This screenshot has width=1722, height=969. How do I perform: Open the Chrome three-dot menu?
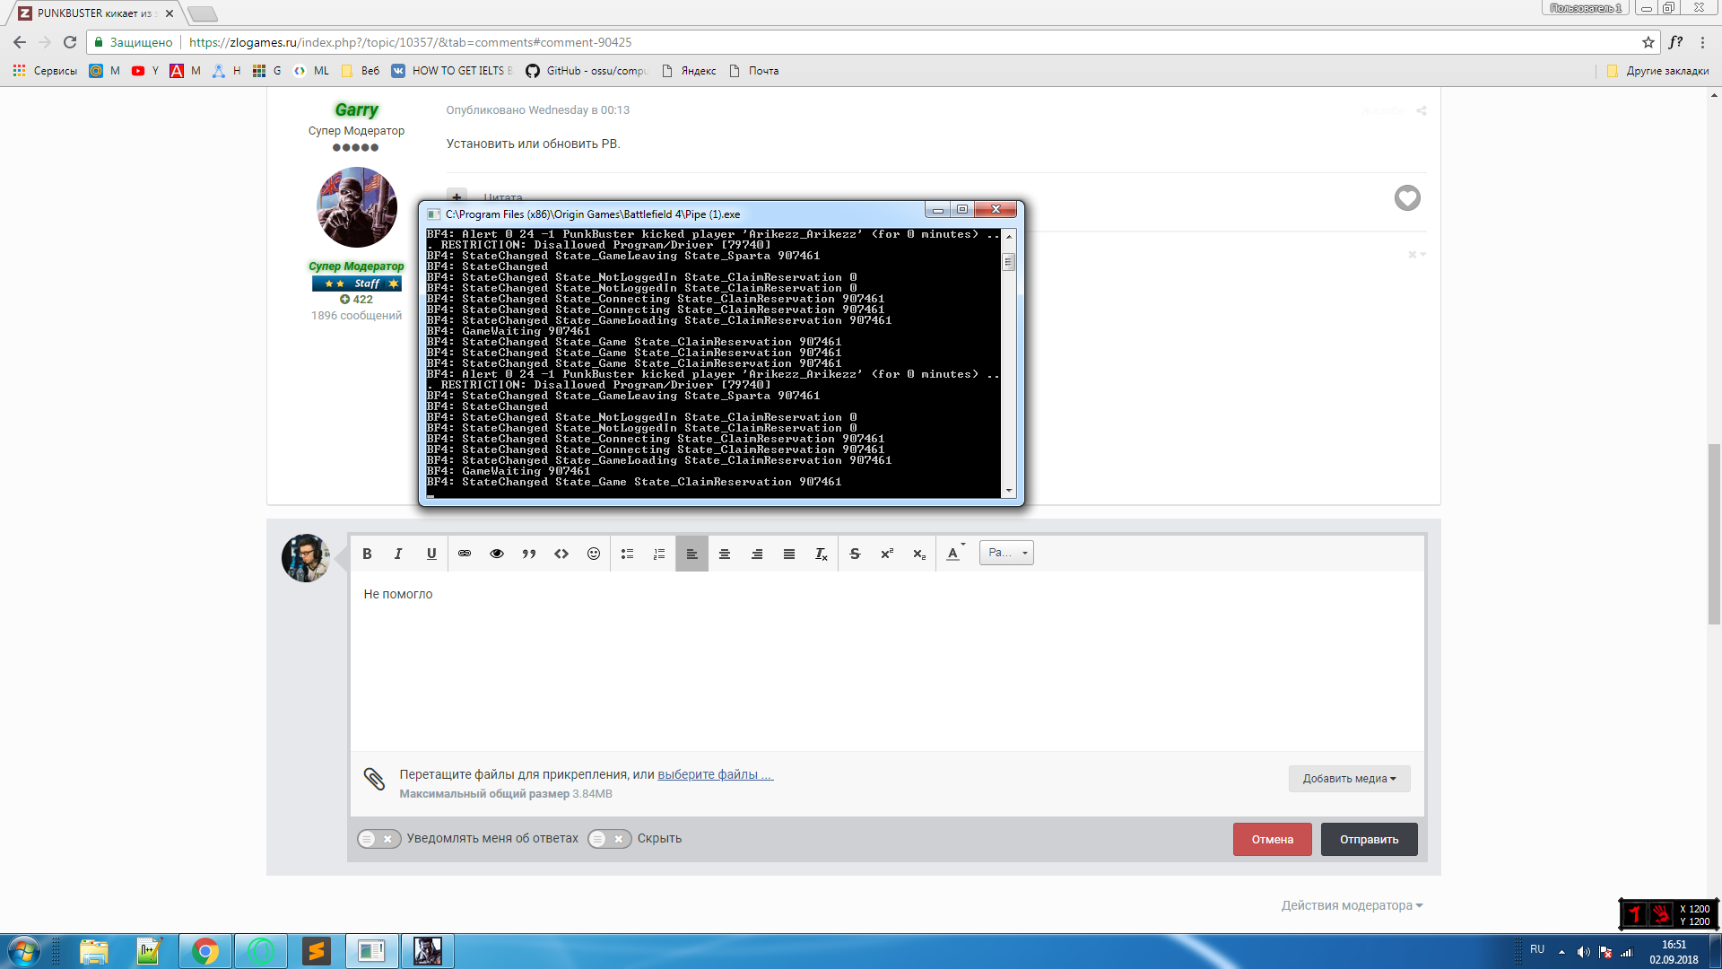coord(1702,42)
